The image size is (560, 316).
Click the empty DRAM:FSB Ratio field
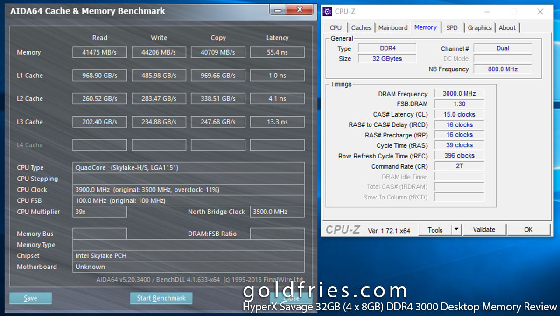click(x=277, y=234)
